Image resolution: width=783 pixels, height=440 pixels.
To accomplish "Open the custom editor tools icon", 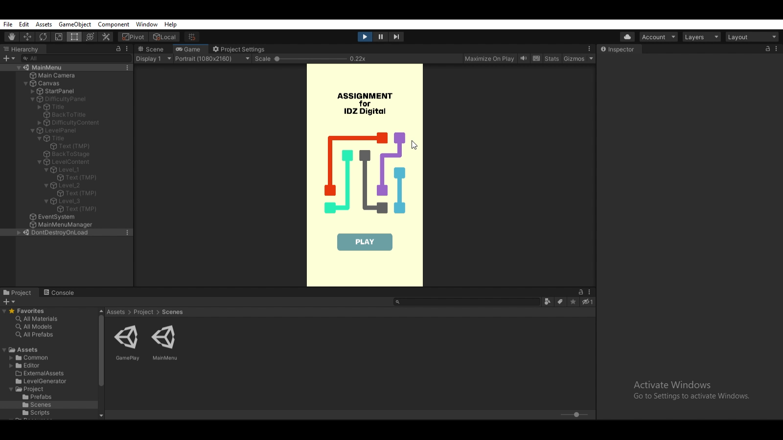I will click(106, 37).
